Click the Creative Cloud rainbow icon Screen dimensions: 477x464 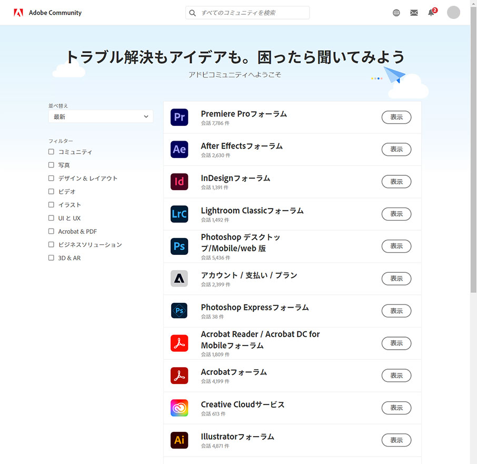tap(179, 408)
